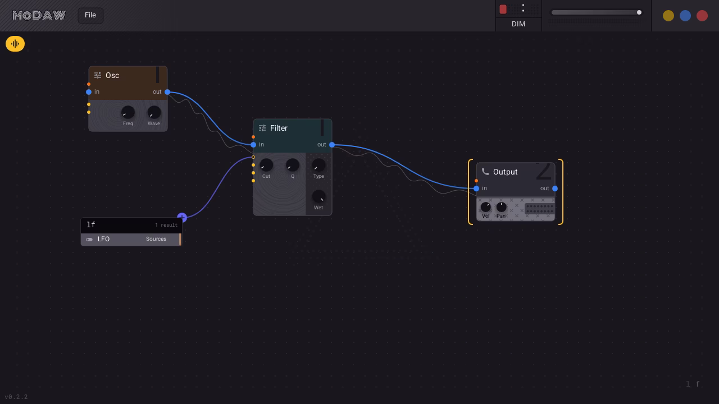Screen dimensions: 719x404
Task: Click the Freq knob on the Osc node
Action: click(x=128, y=112)
